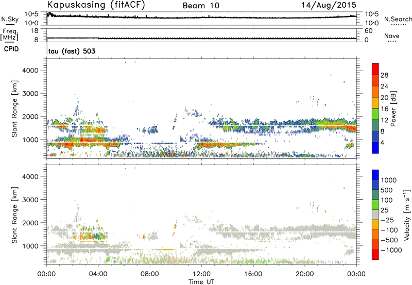412x285 pixels.
Task: Click the frequency trace line near 8 MHz
Action: (201, 38)
